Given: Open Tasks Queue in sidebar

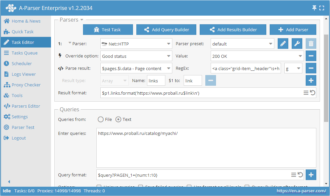Looking at the screenshot, I should click(x=24, y=53).
